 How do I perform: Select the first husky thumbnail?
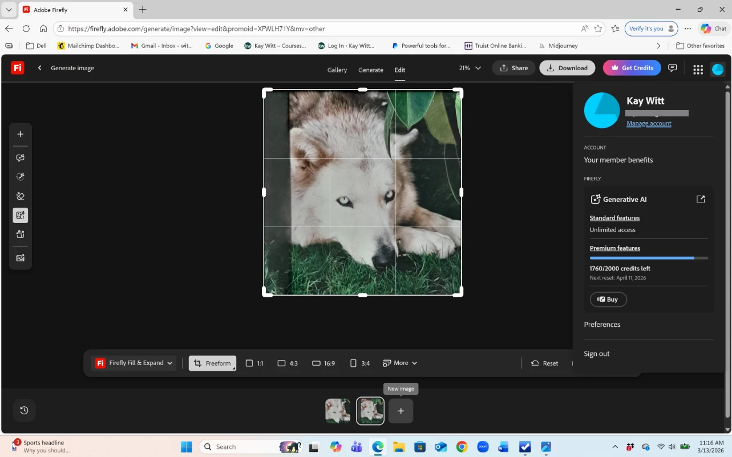coord(338,411)
